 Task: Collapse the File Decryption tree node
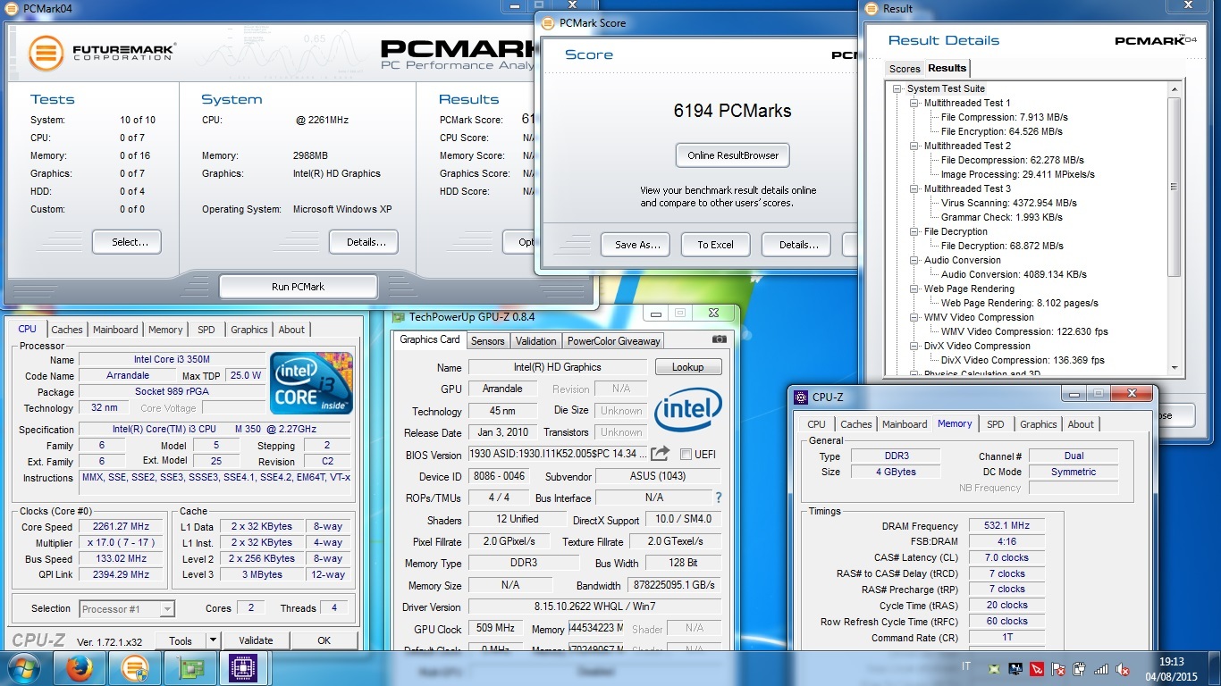914,231
